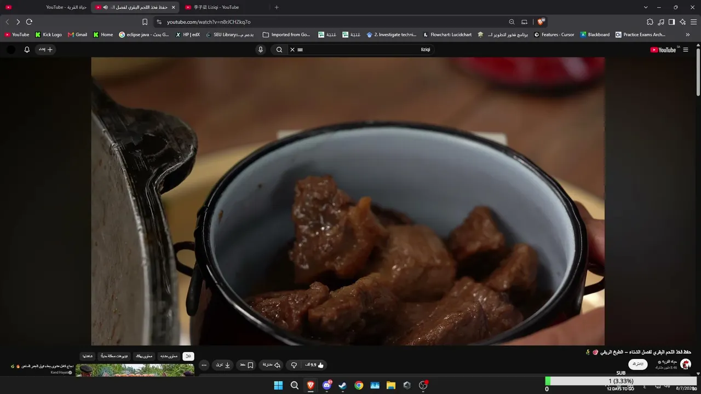Viewport: 701px width, 394px height.
Task: Open a new browser tab
Action: pyautogui.click(x=277, y=7)
